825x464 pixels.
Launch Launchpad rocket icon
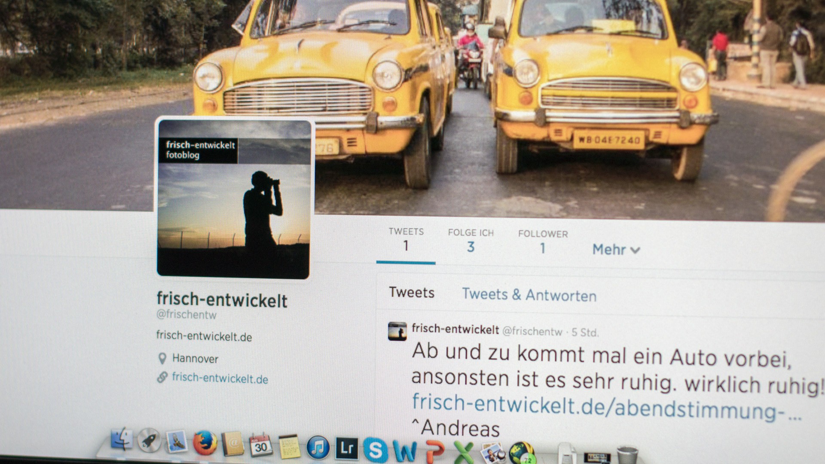[149, 440]
